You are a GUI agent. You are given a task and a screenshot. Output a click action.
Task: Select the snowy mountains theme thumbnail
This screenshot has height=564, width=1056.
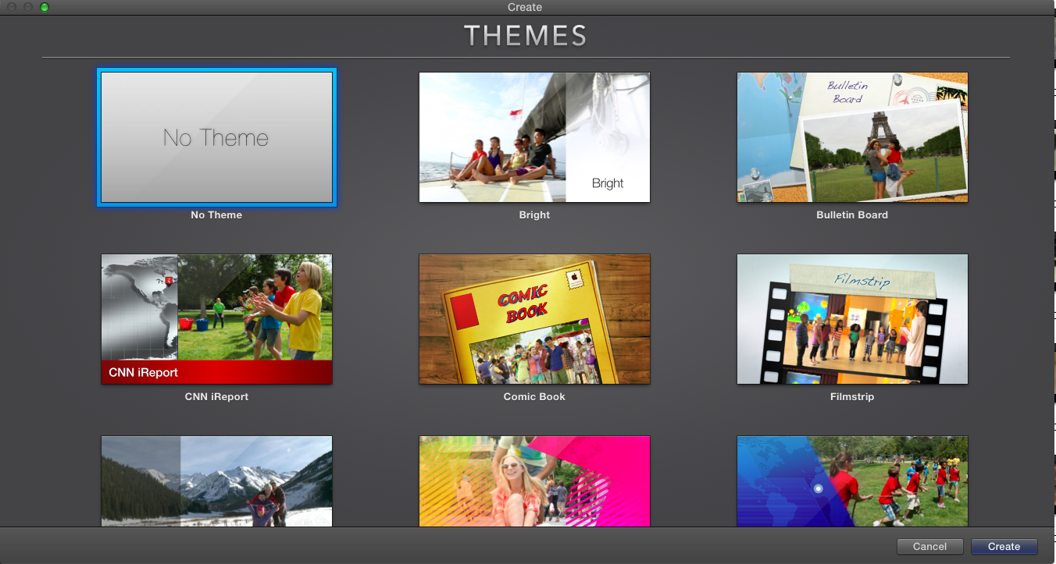click(x=216, y=481)
